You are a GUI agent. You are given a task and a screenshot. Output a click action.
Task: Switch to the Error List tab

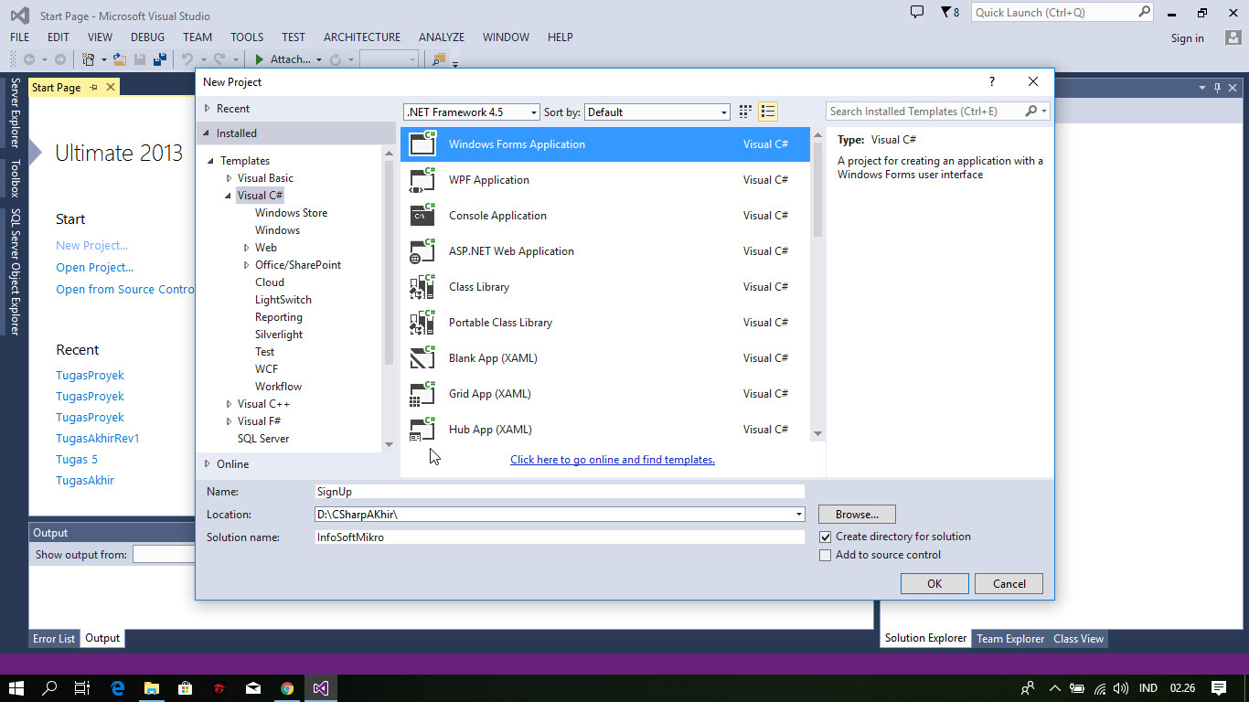click(x=54, y=639)
